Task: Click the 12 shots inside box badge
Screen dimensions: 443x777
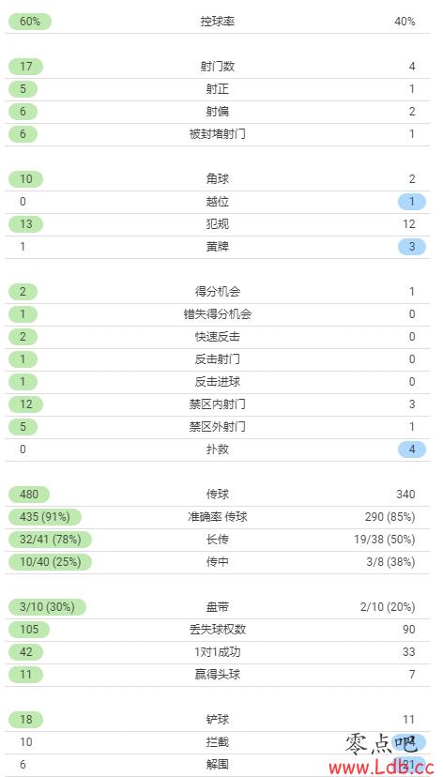Action: (25, 404)
